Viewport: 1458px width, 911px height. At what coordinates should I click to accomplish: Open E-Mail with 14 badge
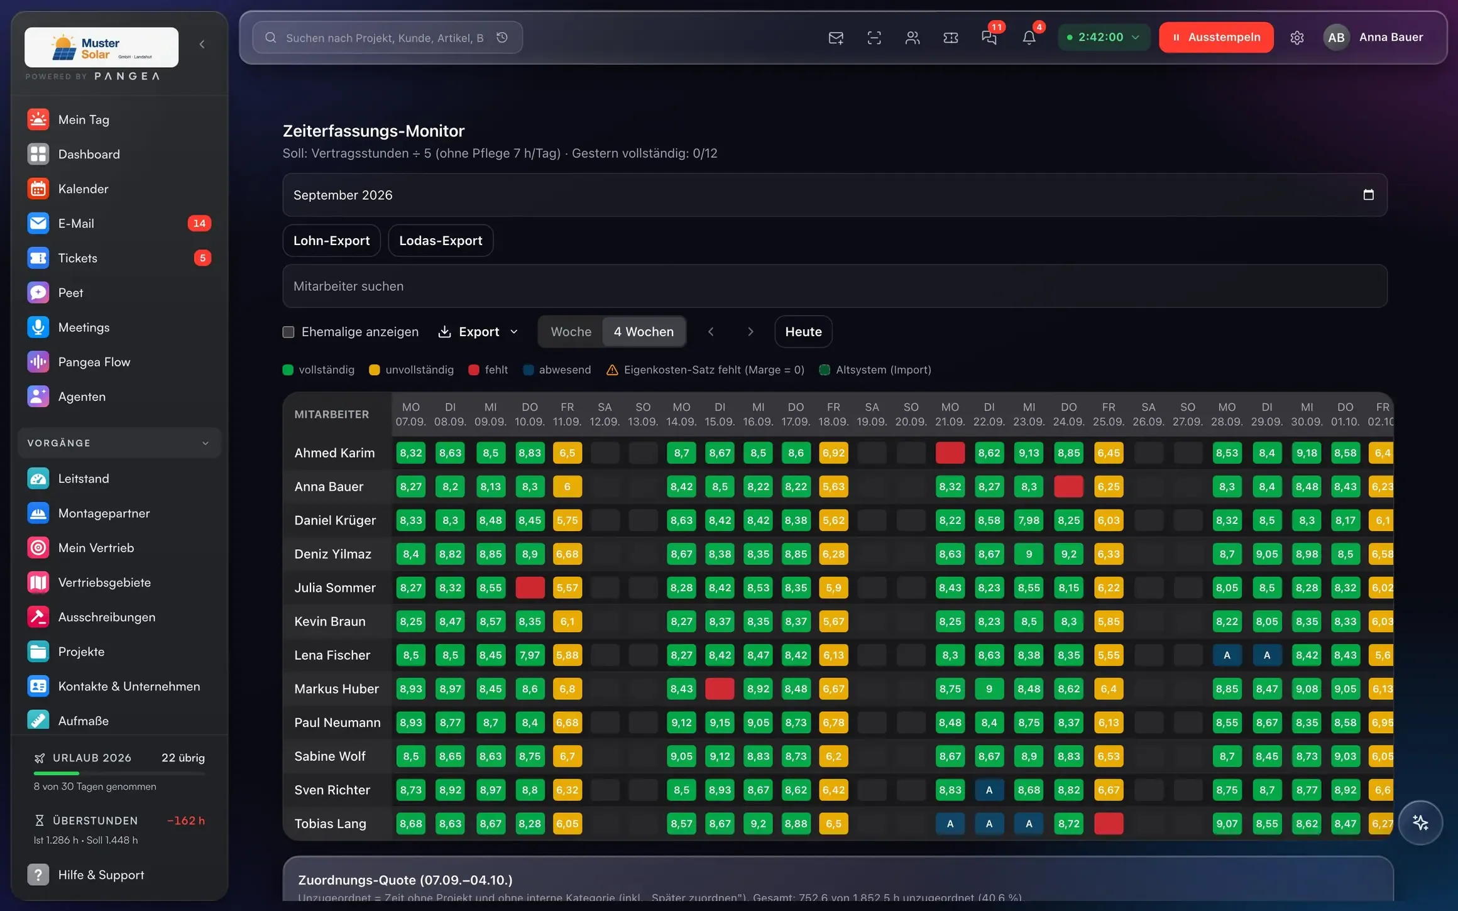119,223
